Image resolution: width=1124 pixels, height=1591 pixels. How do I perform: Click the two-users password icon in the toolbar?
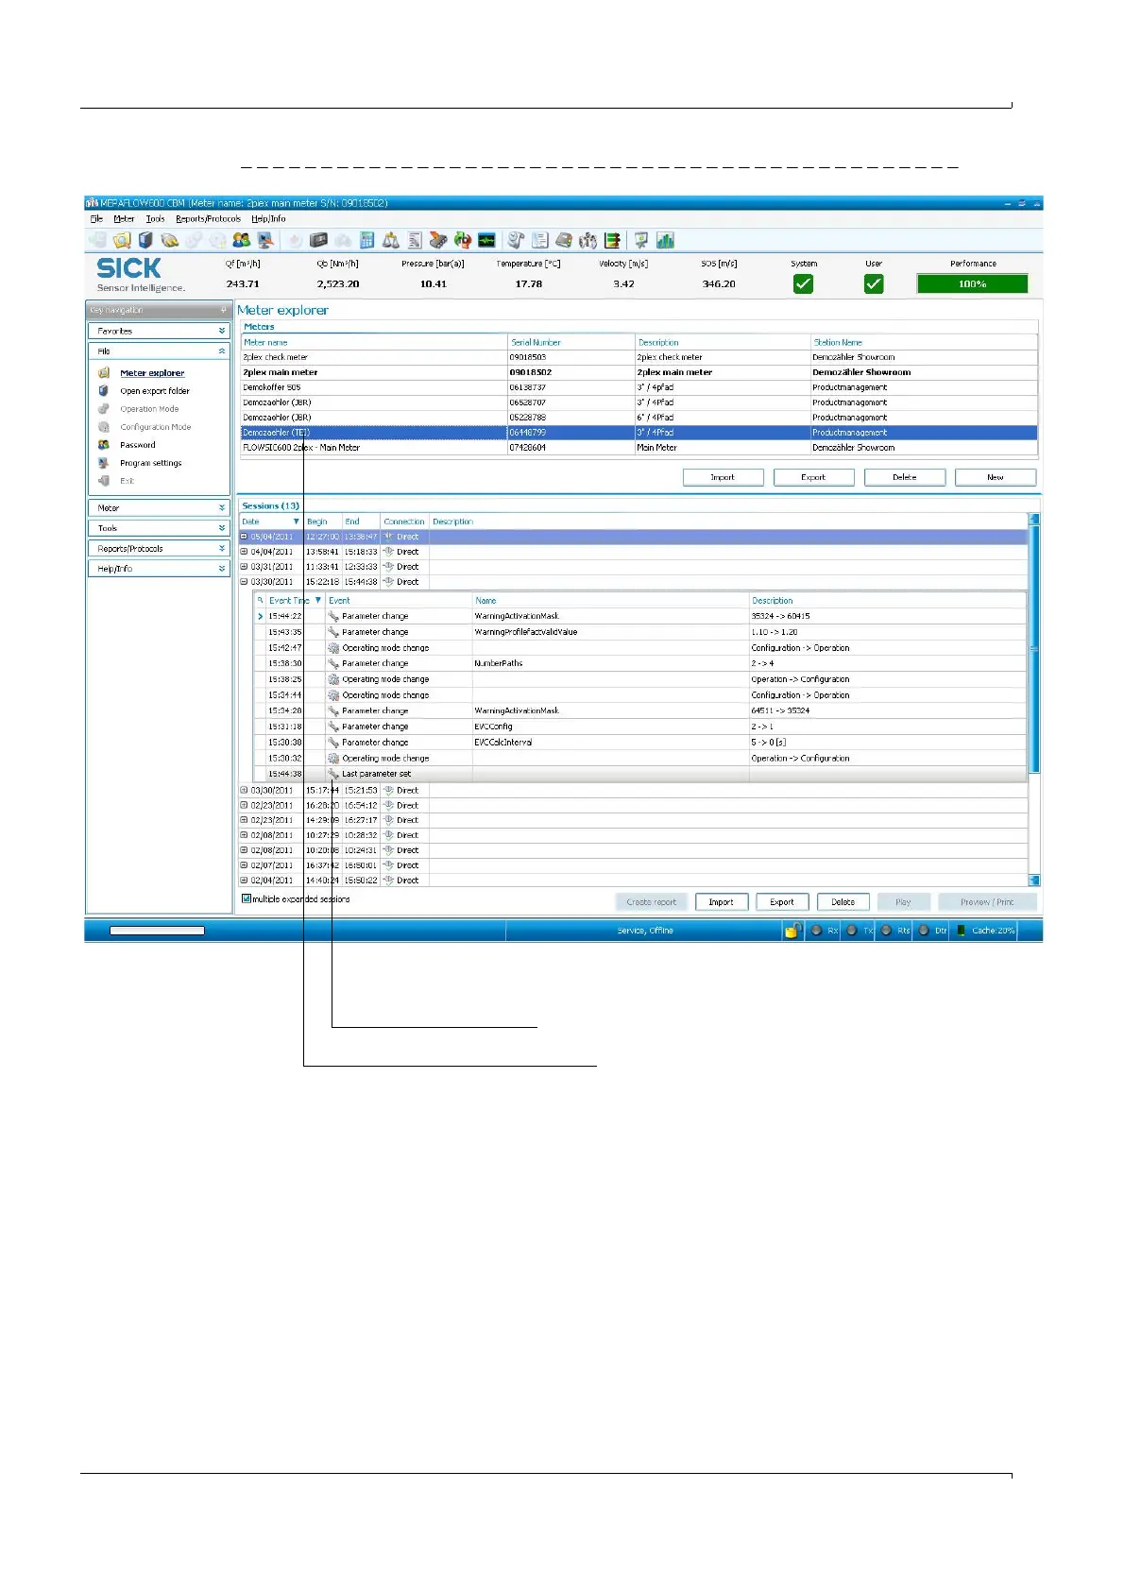(241, 240)
